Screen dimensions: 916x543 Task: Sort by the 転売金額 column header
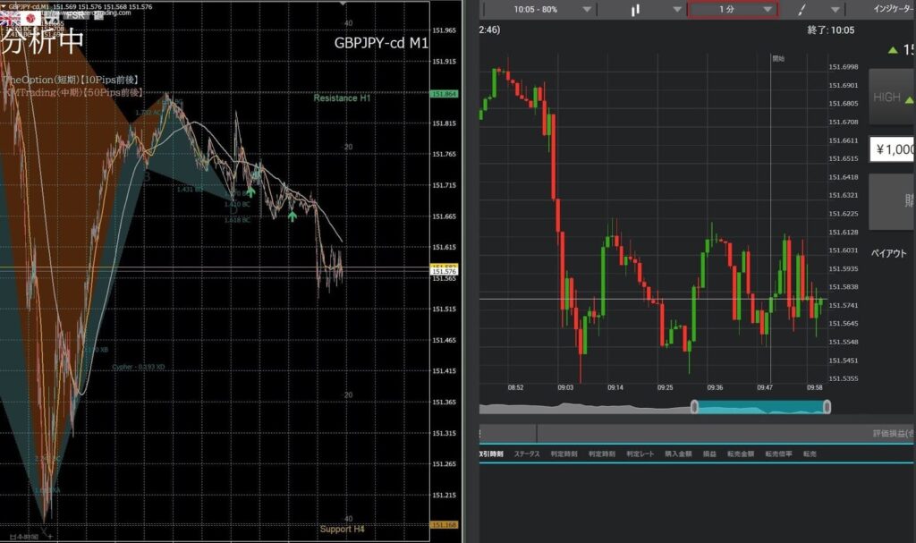[x=741, y=454]
